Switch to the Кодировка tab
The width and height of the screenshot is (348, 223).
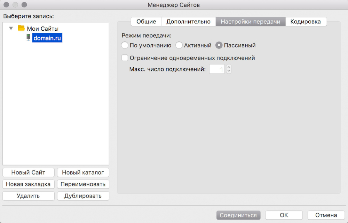coord(306,22)
